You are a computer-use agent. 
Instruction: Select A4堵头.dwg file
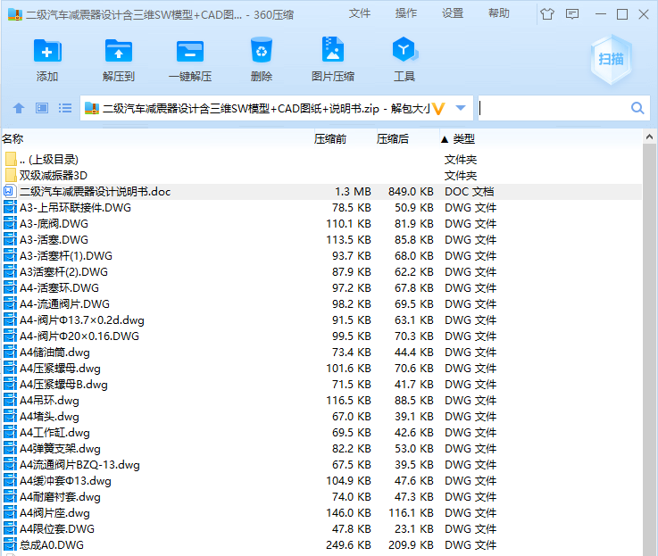[322, 417]
